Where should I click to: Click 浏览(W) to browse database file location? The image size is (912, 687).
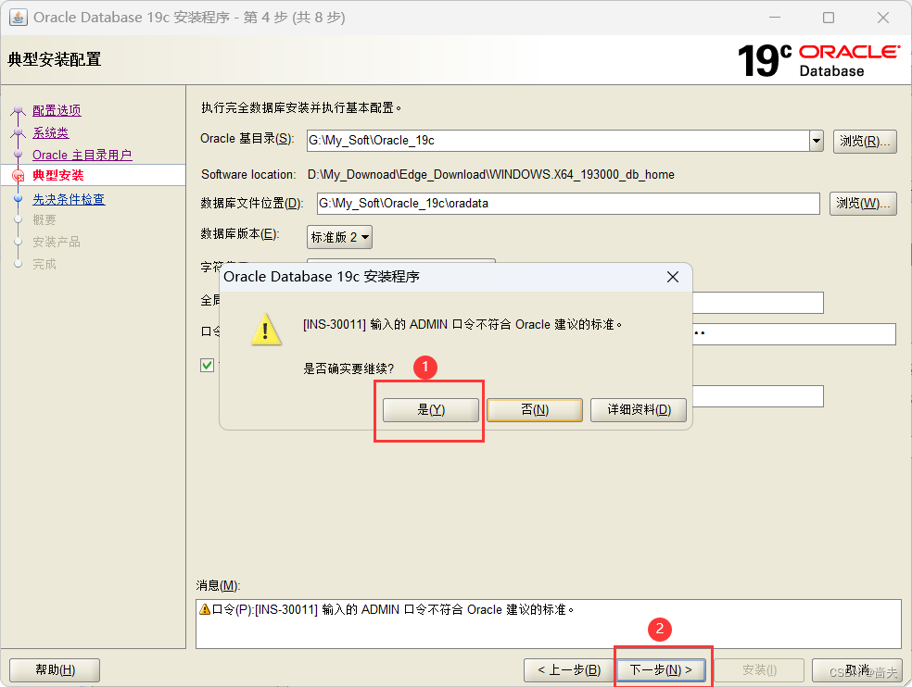coord(863,204)
